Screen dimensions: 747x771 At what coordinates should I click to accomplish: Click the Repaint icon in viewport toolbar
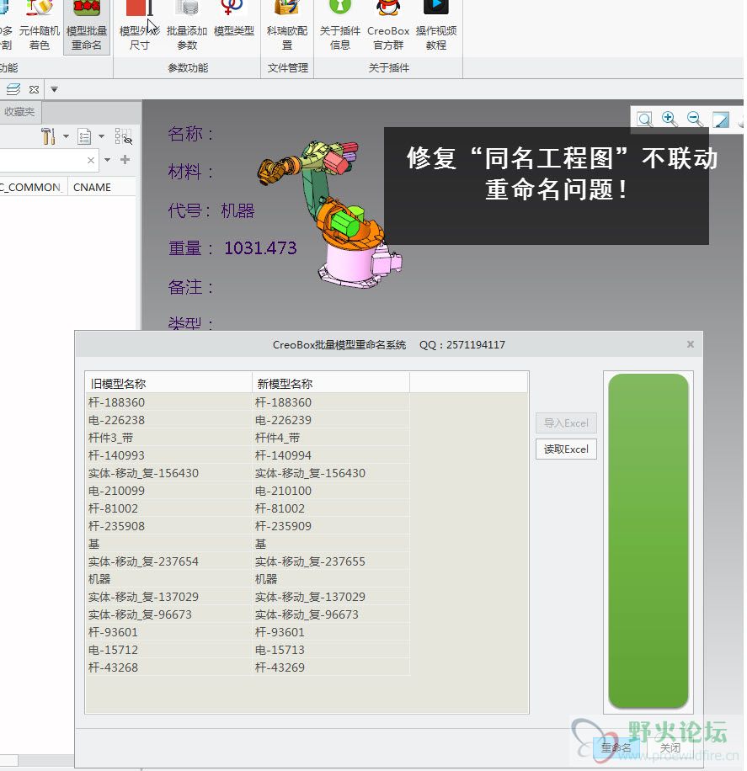pyautogui.click(x=721, y=119)
